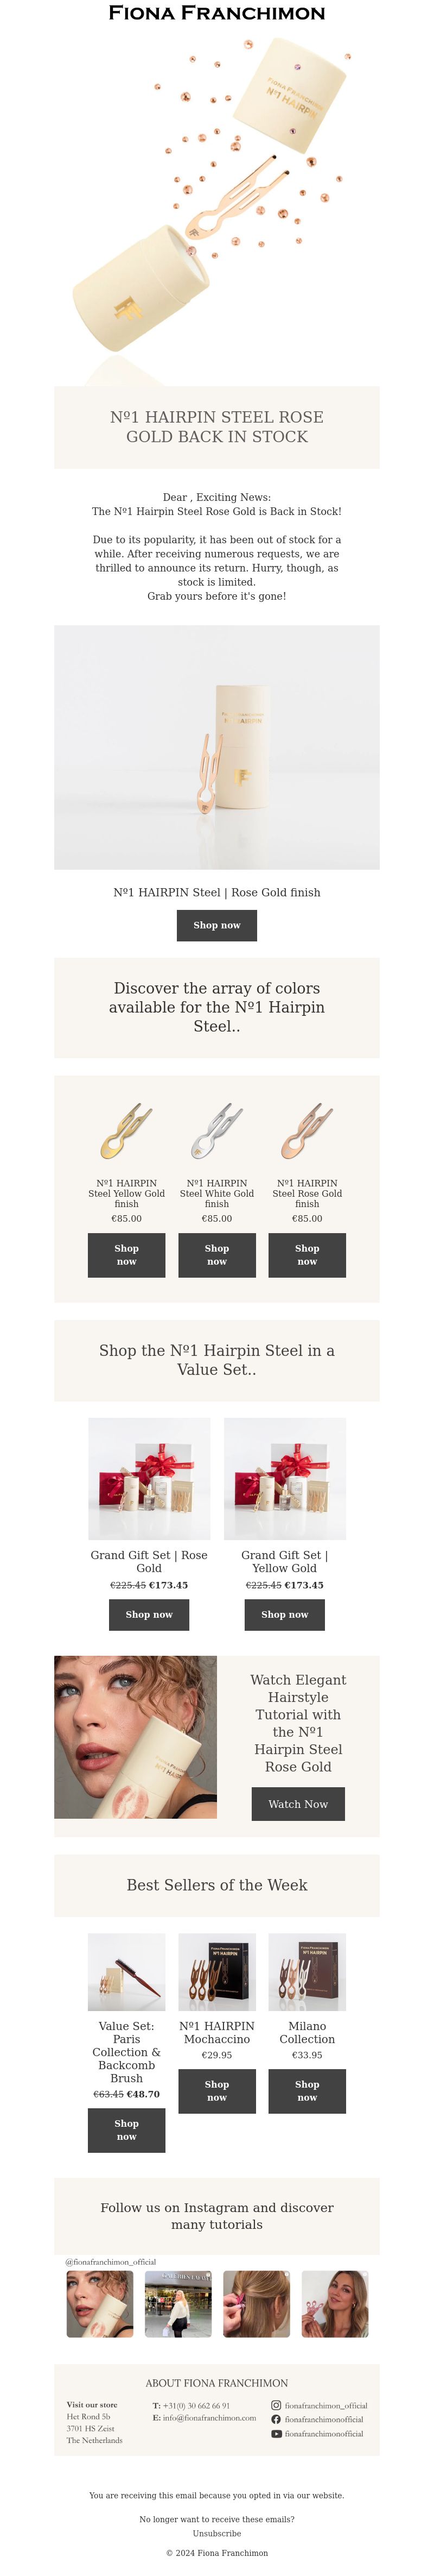Viewport: 434px width, 2576px height.
Task: Click the Watch Now button
Action: point(298,1804)
